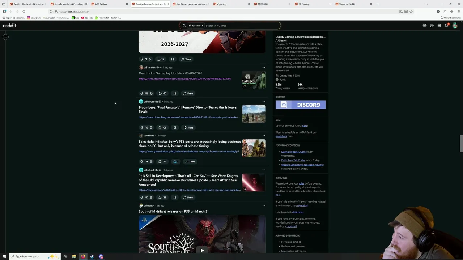Reload the page
The image size is (463, 260).
(x=24, y=12)
